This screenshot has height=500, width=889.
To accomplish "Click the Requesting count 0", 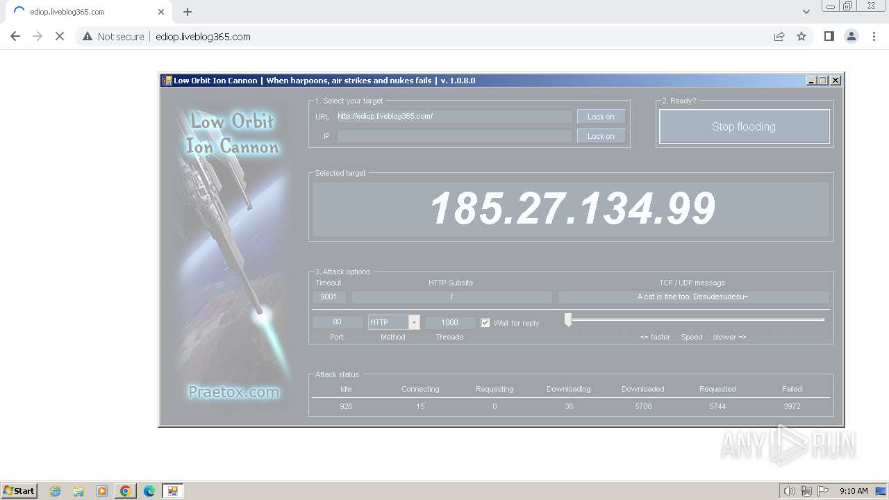I will [x=495, y=406].
